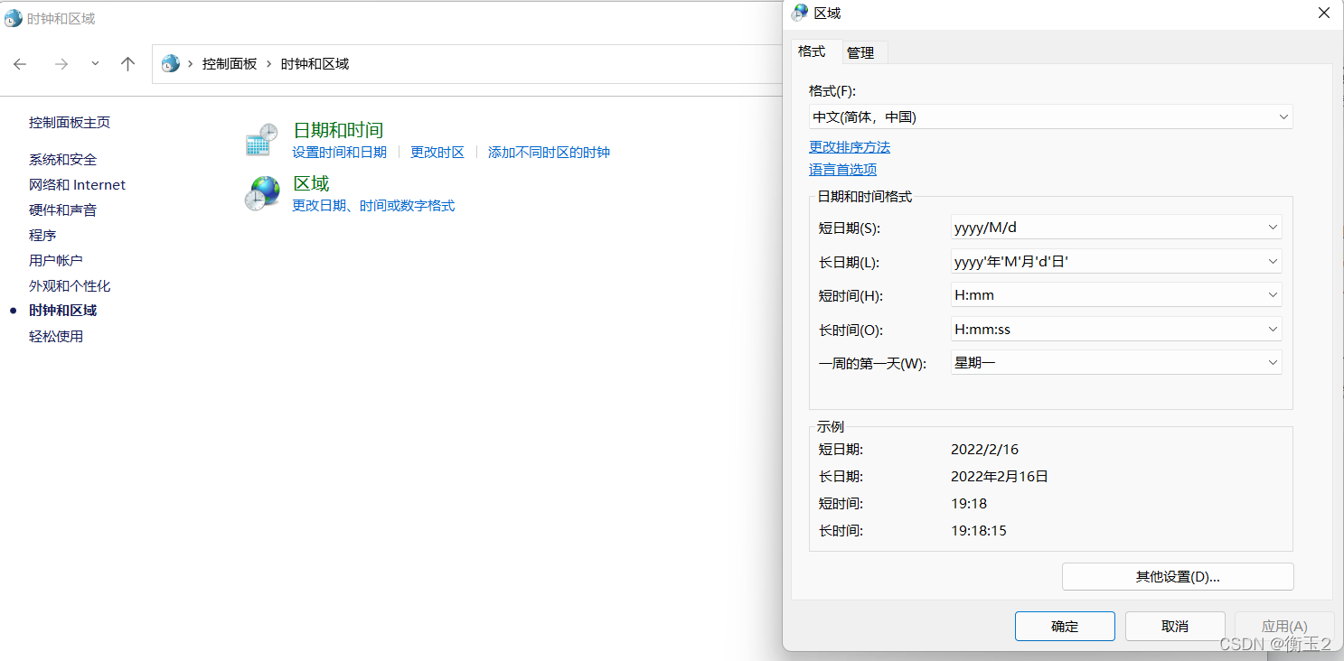
Task: Close the 区域 dialog
Action: (1324, 13)
